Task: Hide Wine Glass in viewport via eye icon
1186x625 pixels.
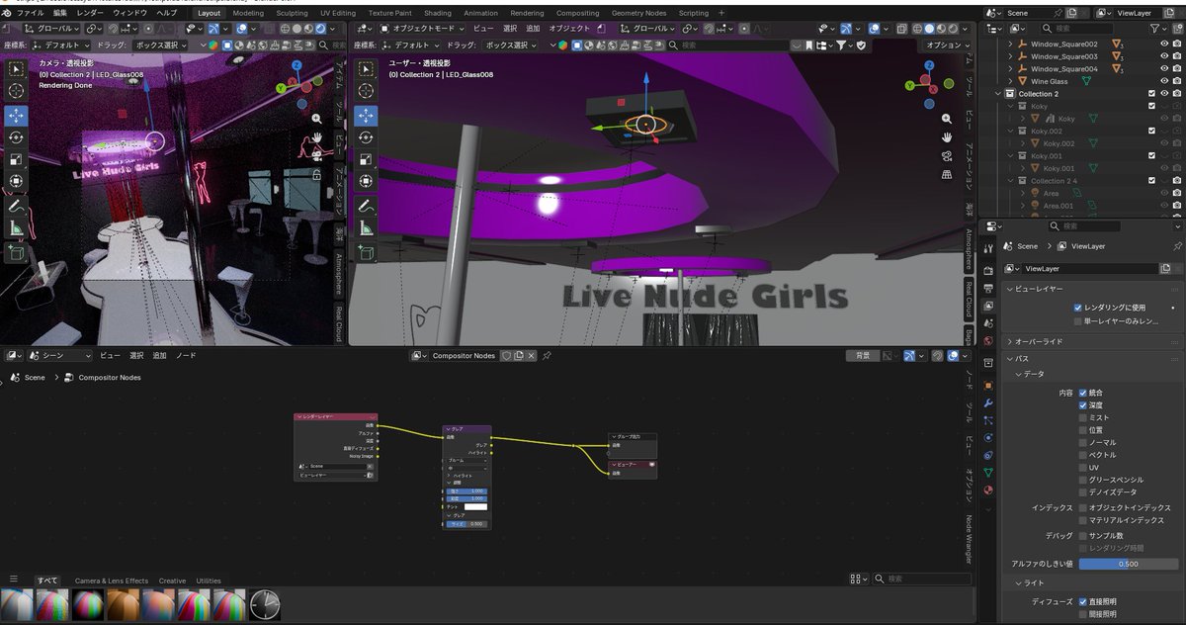Action: point(1164,81)
